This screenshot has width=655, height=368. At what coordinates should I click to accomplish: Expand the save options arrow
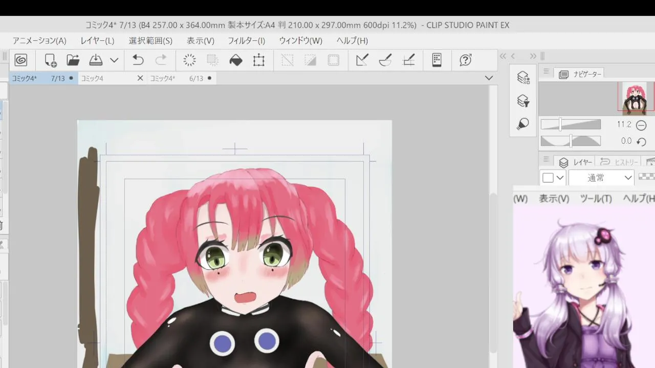click(x=114, y=60)
